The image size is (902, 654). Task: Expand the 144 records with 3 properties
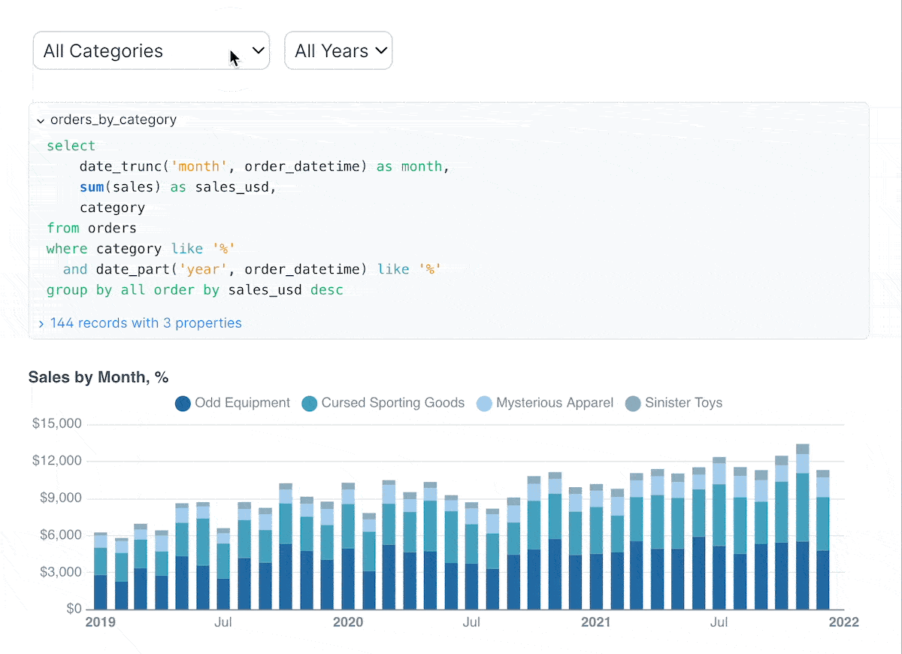(x=145, y=323)
